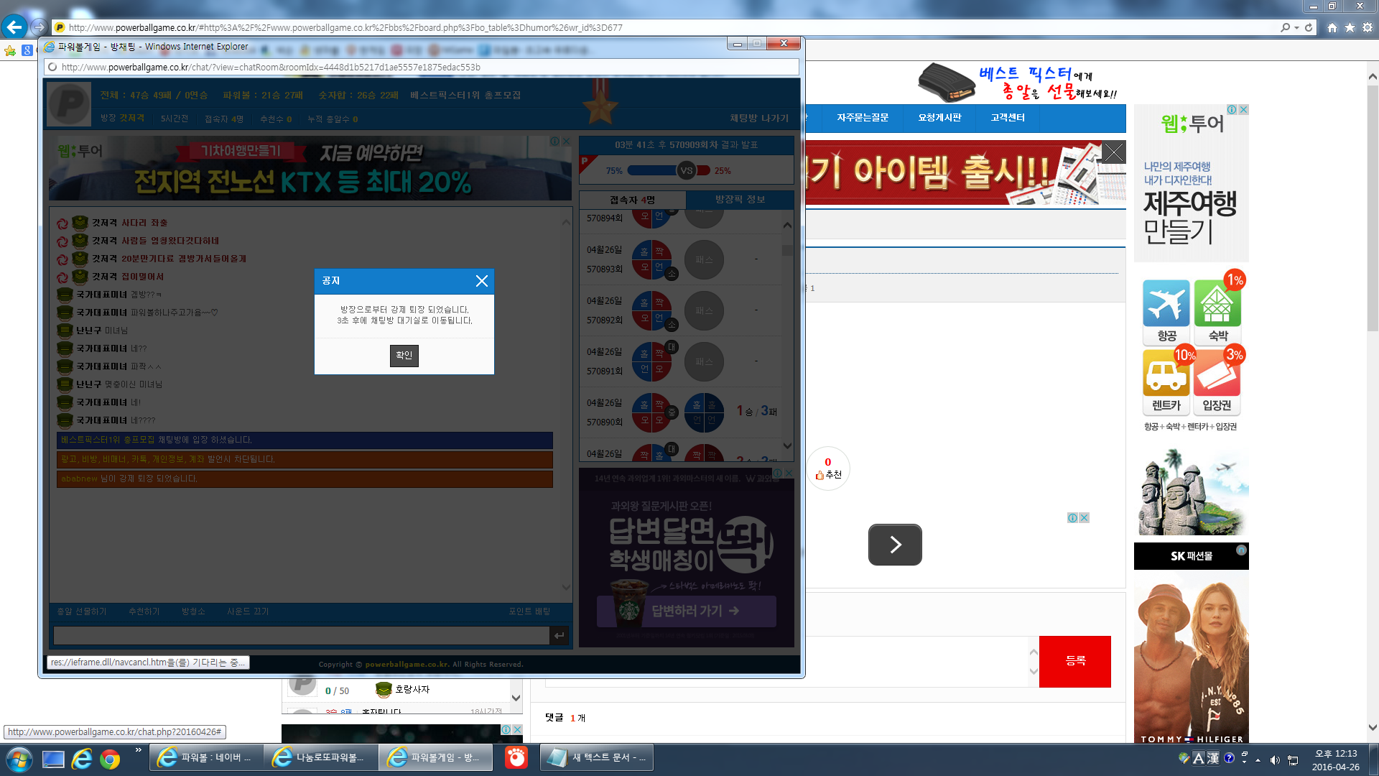Switch to 새 텍스트 문서 notepad taskbar item
The image size is (1379, 776).
point(597,757)
